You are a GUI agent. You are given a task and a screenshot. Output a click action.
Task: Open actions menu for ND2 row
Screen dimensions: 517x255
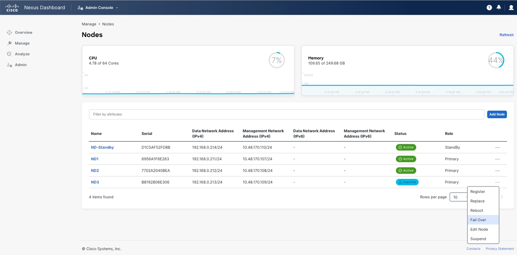497,171
